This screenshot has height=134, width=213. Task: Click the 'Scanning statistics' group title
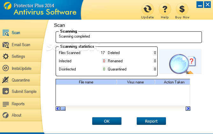pyautogui.click(x=77, y=46)
